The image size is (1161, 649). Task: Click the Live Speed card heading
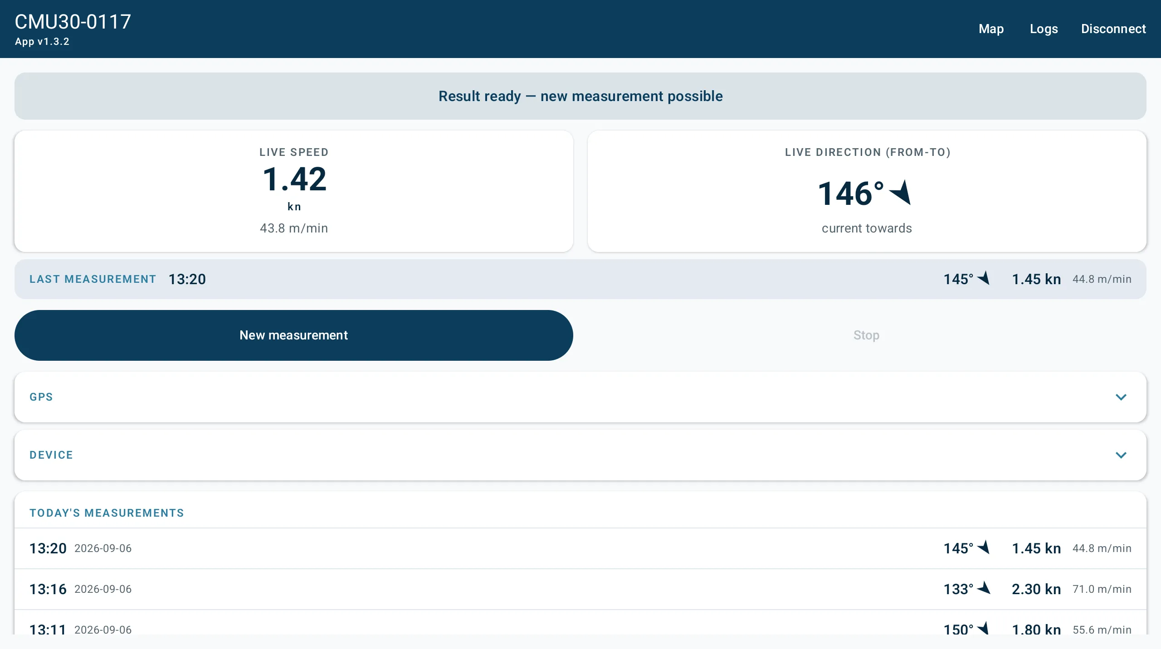coord(294,152)
